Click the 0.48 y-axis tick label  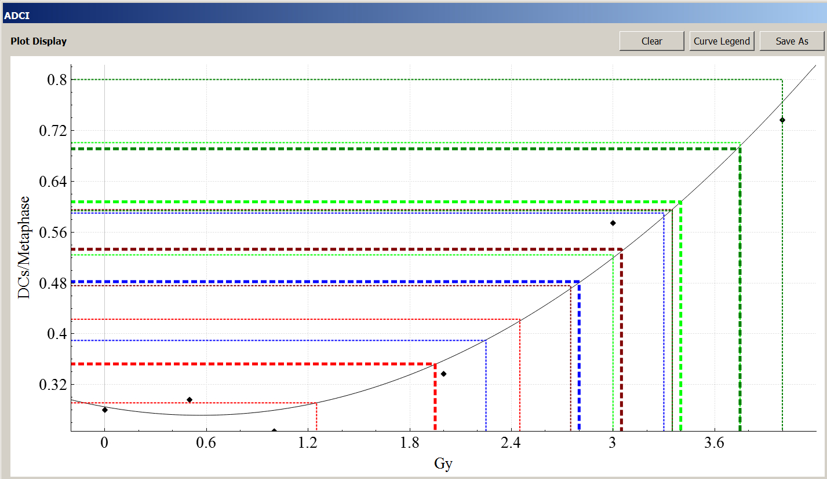click(53, 283)
